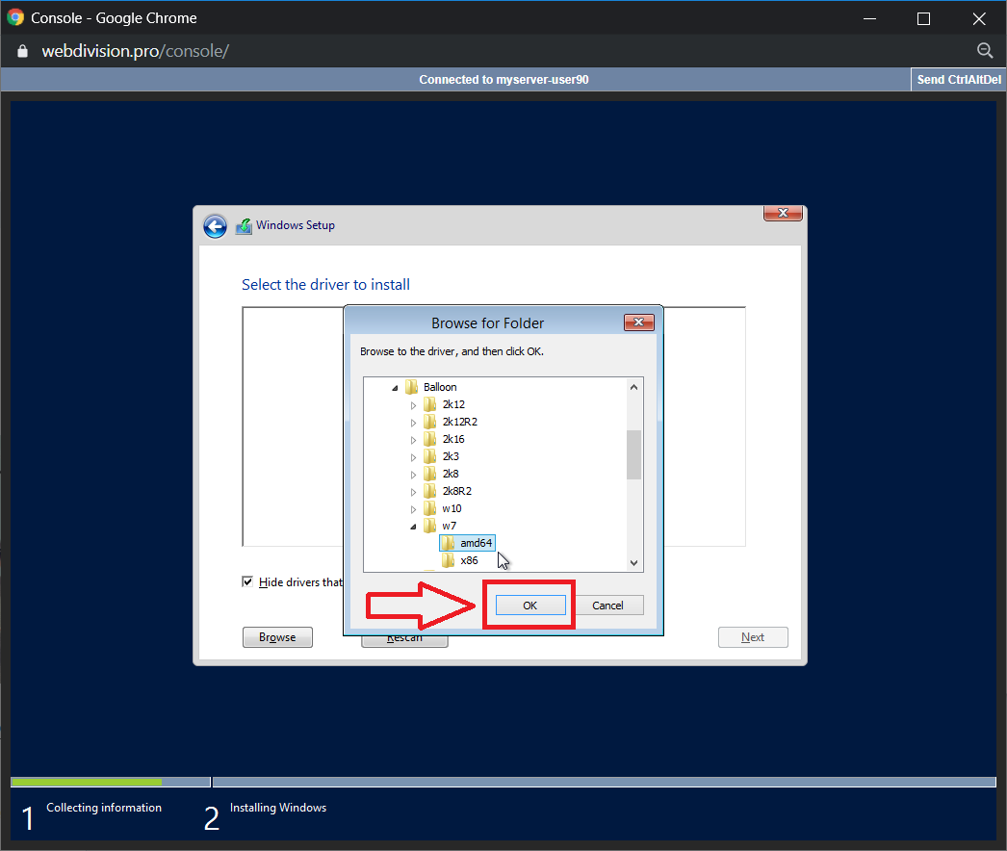Select the w10 folder

(451, 508)
